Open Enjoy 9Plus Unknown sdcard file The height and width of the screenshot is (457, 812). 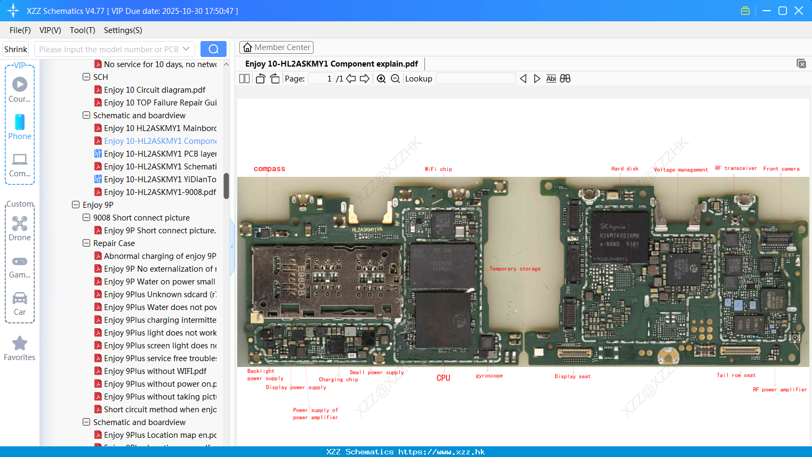pos(156,294)
